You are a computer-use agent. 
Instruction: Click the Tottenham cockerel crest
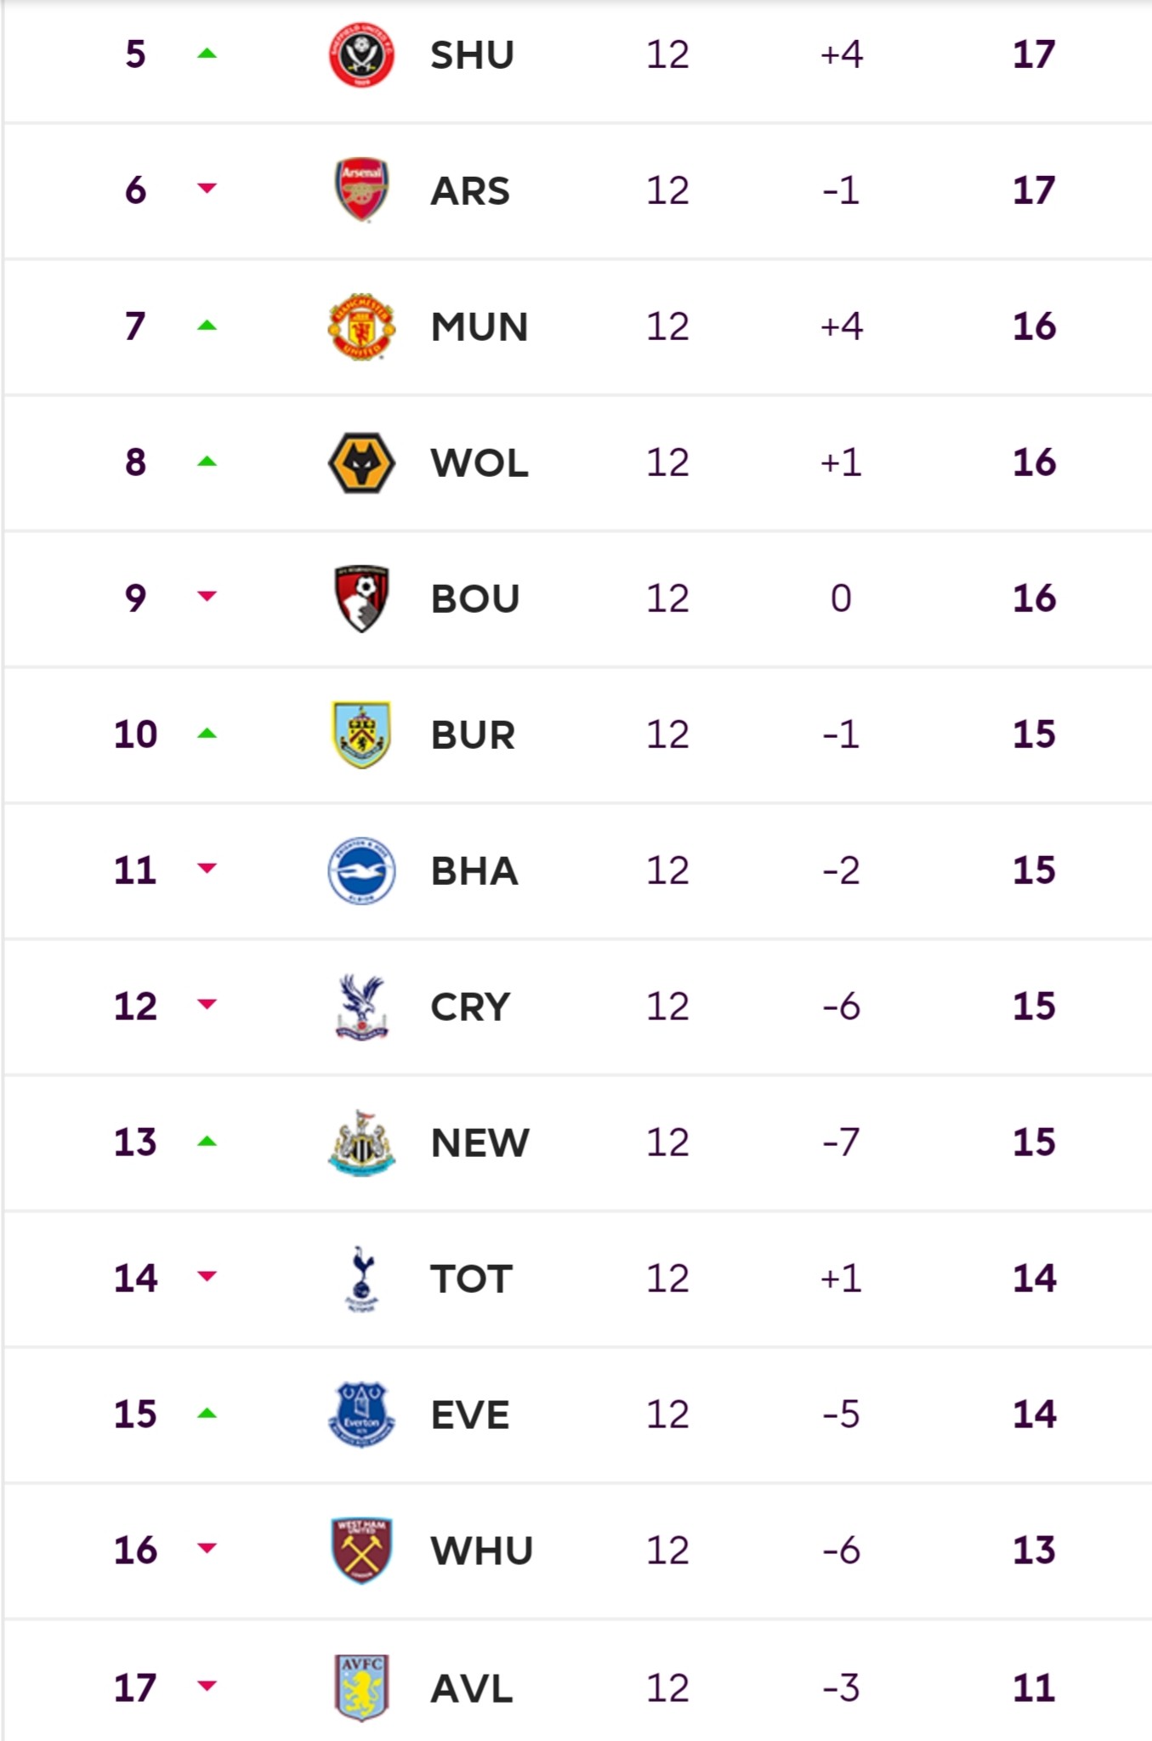[x=361, y=1279]
